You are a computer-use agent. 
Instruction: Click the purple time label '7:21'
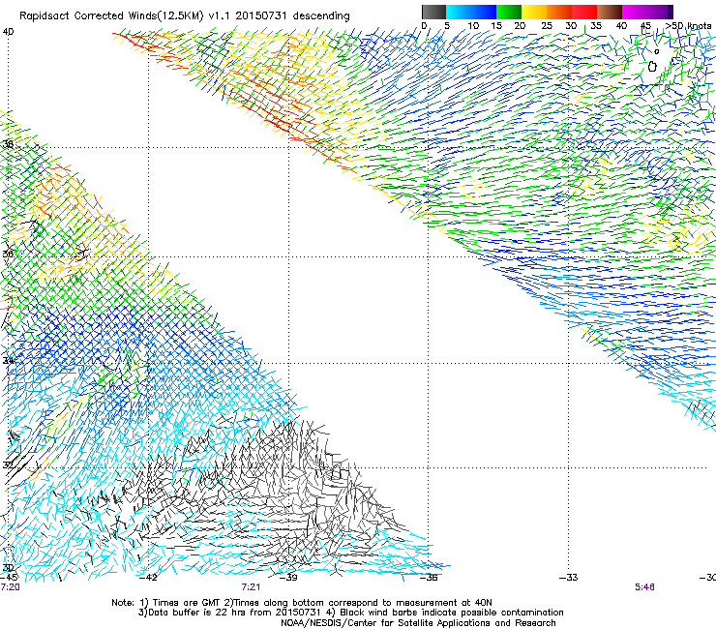point(252,587)
